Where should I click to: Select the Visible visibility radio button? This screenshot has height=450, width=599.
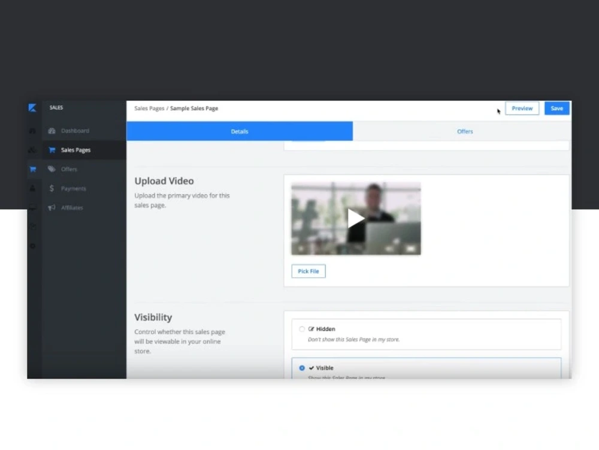(x=302, y=368)
